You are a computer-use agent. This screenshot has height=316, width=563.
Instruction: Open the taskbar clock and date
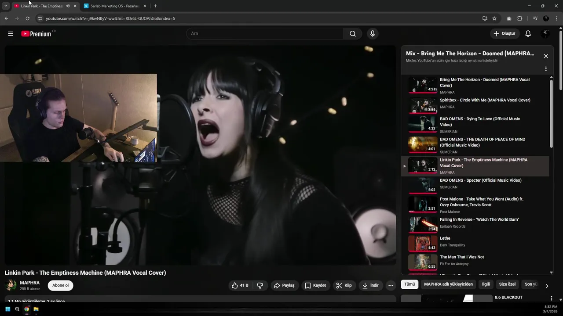point(551,309)
